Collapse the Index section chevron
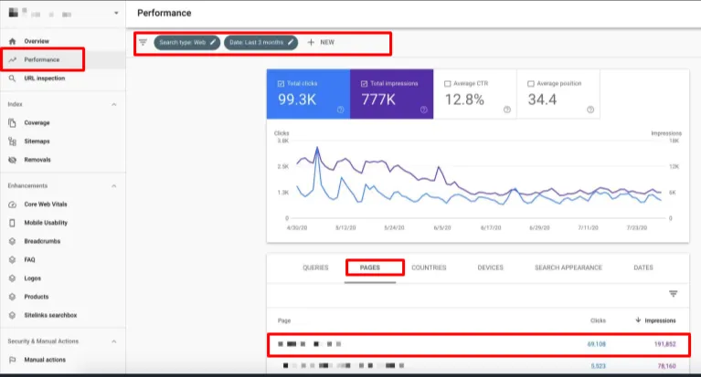The image size is (701, 377). [114, 105]
